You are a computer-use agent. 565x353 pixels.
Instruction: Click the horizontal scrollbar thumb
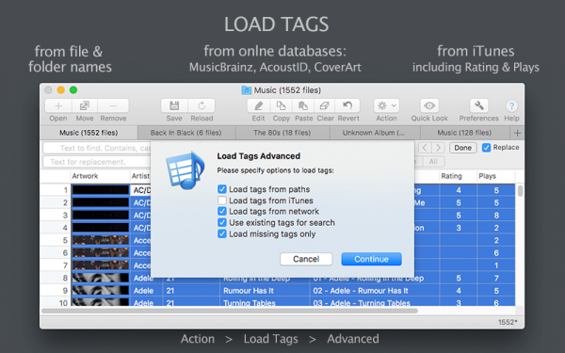230,311
